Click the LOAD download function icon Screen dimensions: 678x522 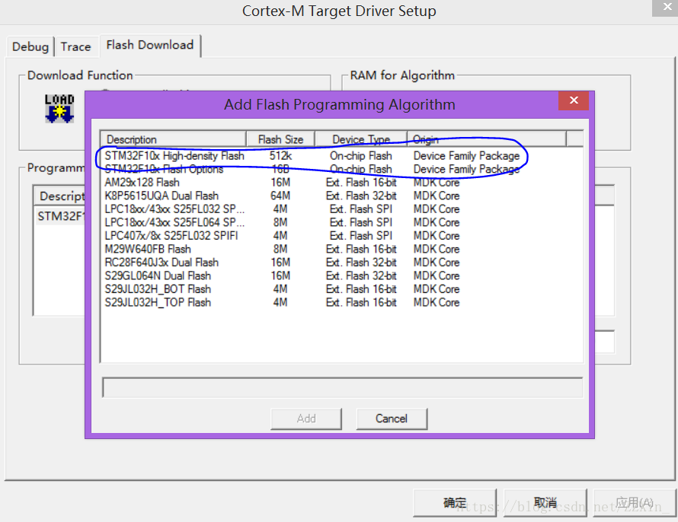(x=59, y=109)
